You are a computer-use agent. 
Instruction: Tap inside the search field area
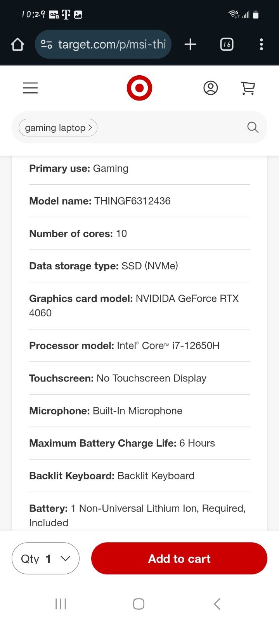point(171,127)
